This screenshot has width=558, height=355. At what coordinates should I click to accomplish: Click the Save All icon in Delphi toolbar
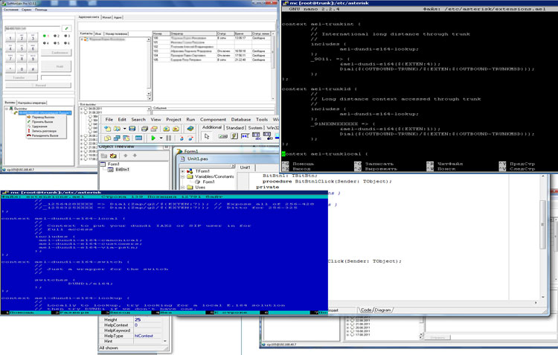(144, 129)
